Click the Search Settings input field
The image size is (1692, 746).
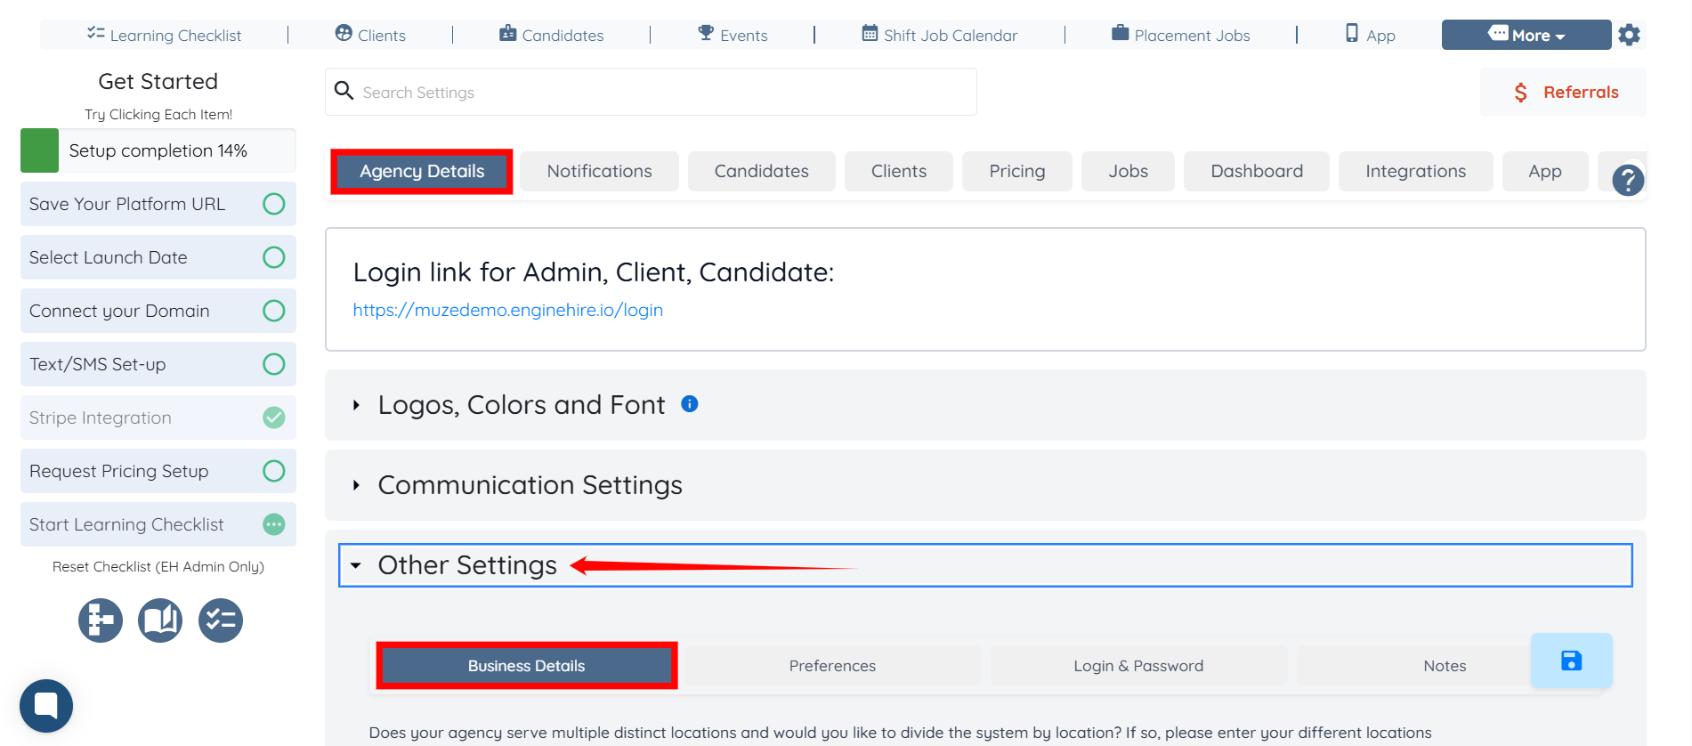click(x=659, y=93)
